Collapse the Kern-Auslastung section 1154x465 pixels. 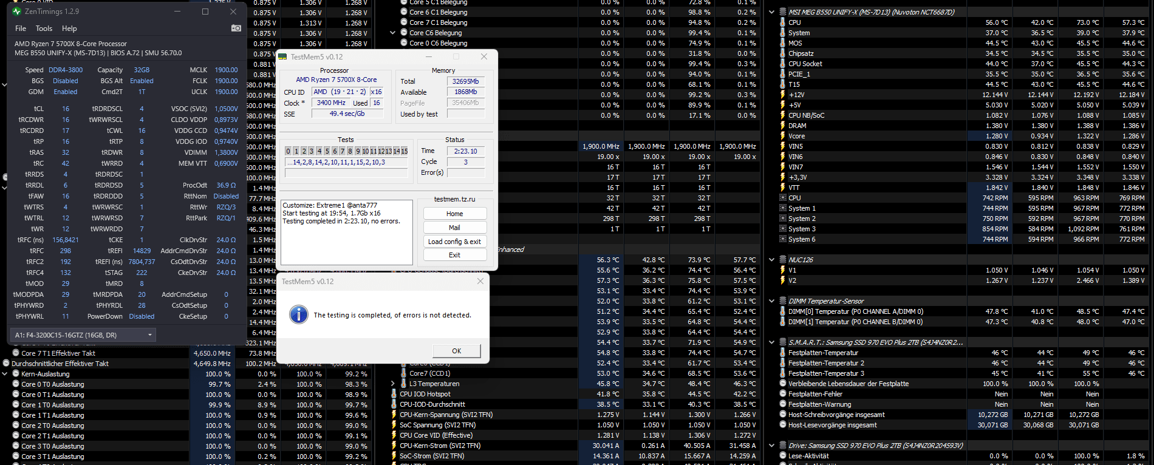click(x=5, y=374)
